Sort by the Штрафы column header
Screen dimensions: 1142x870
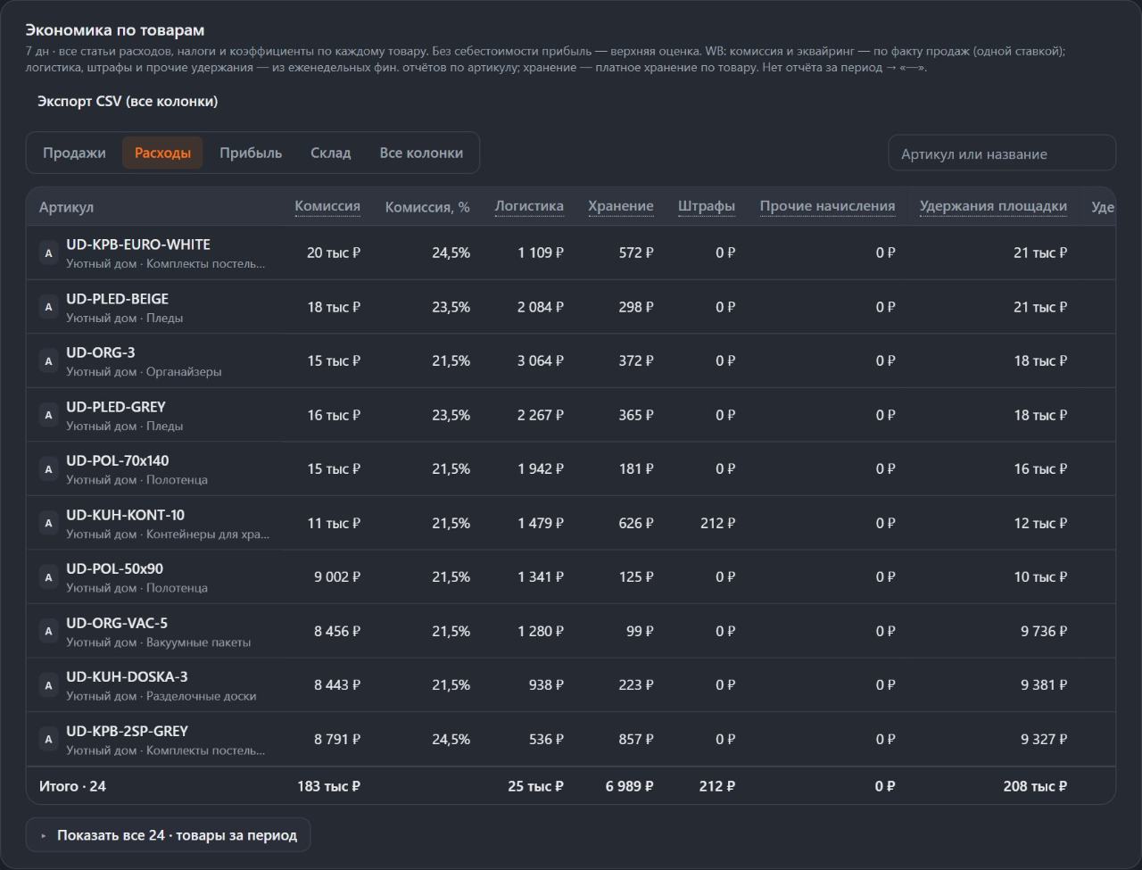707,206
